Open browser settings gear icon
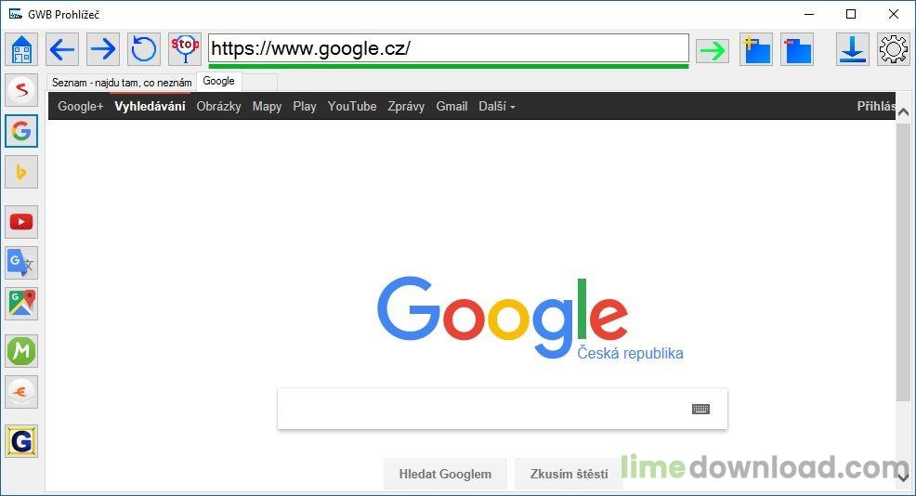 click(893, 49)
